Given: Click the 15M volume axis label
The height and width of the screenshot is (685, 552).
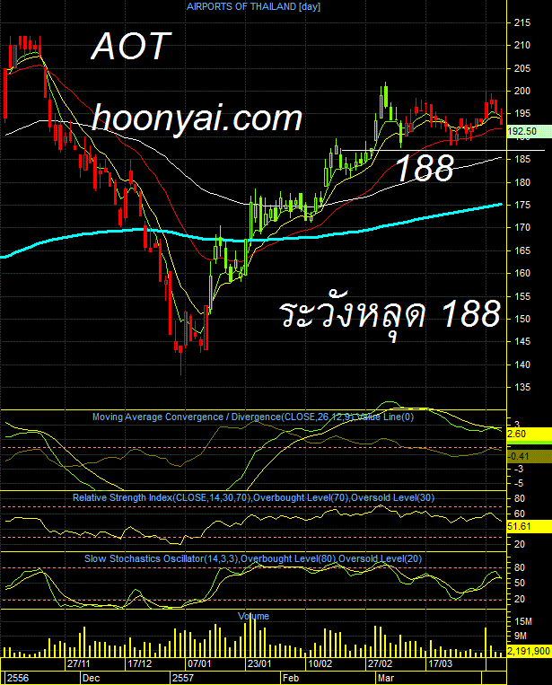Looking at the screenshot, I should (x=523, y=621).
